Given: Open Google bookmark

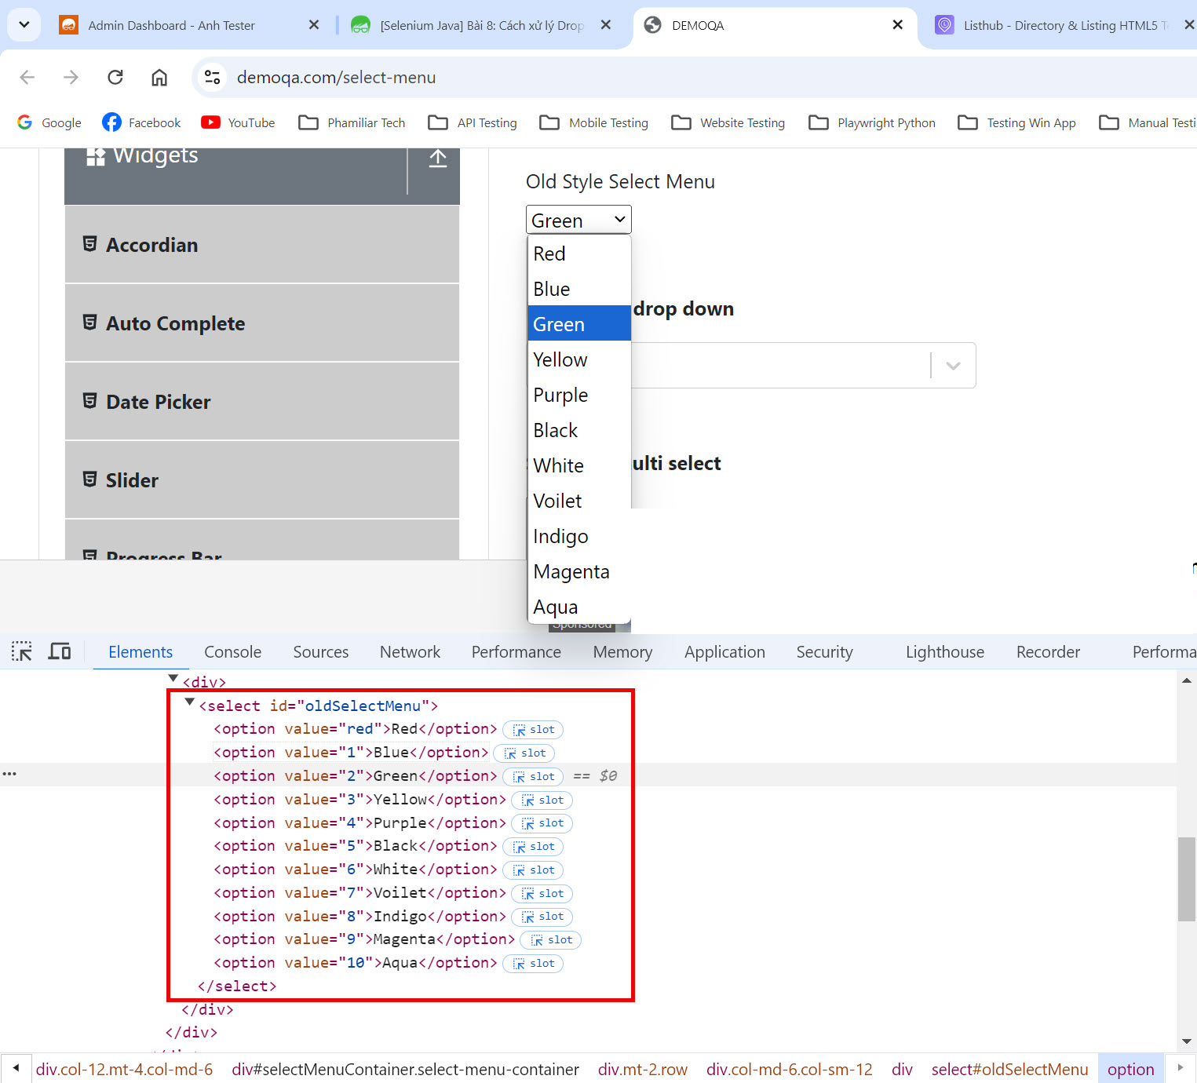Looking at the screenshot, I should [x=49, y=122].
